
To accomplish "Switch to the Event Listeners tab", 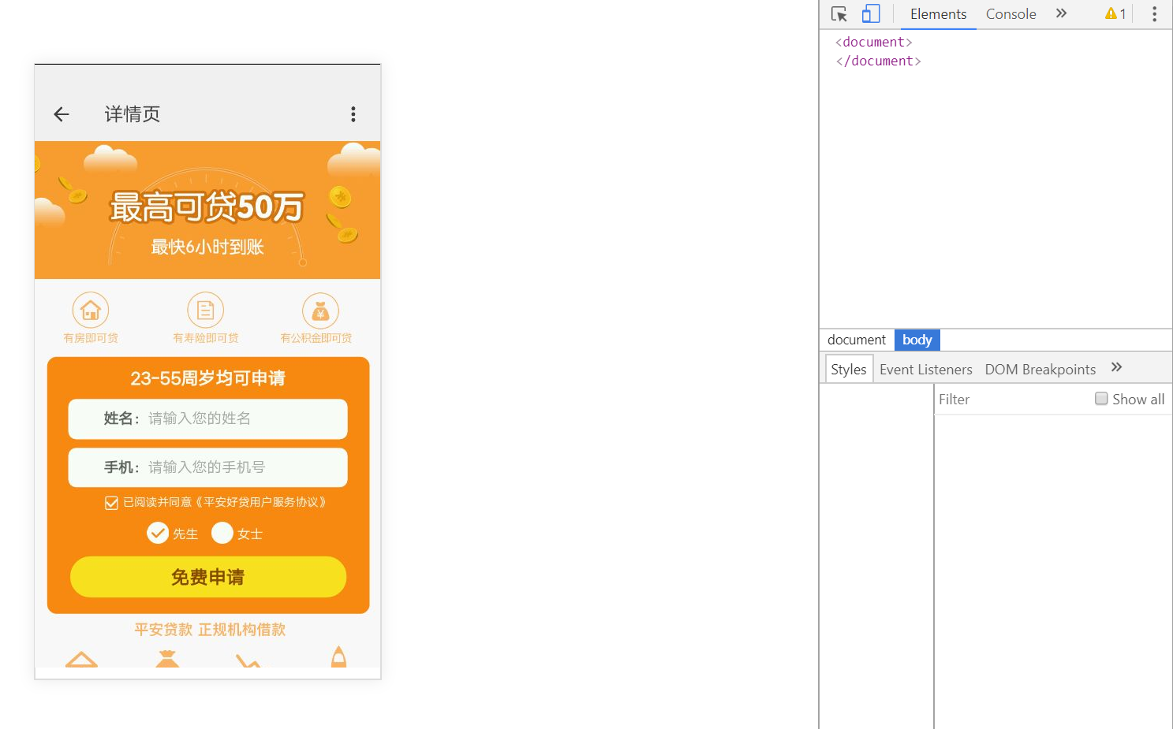I will [x=925, y=369].
